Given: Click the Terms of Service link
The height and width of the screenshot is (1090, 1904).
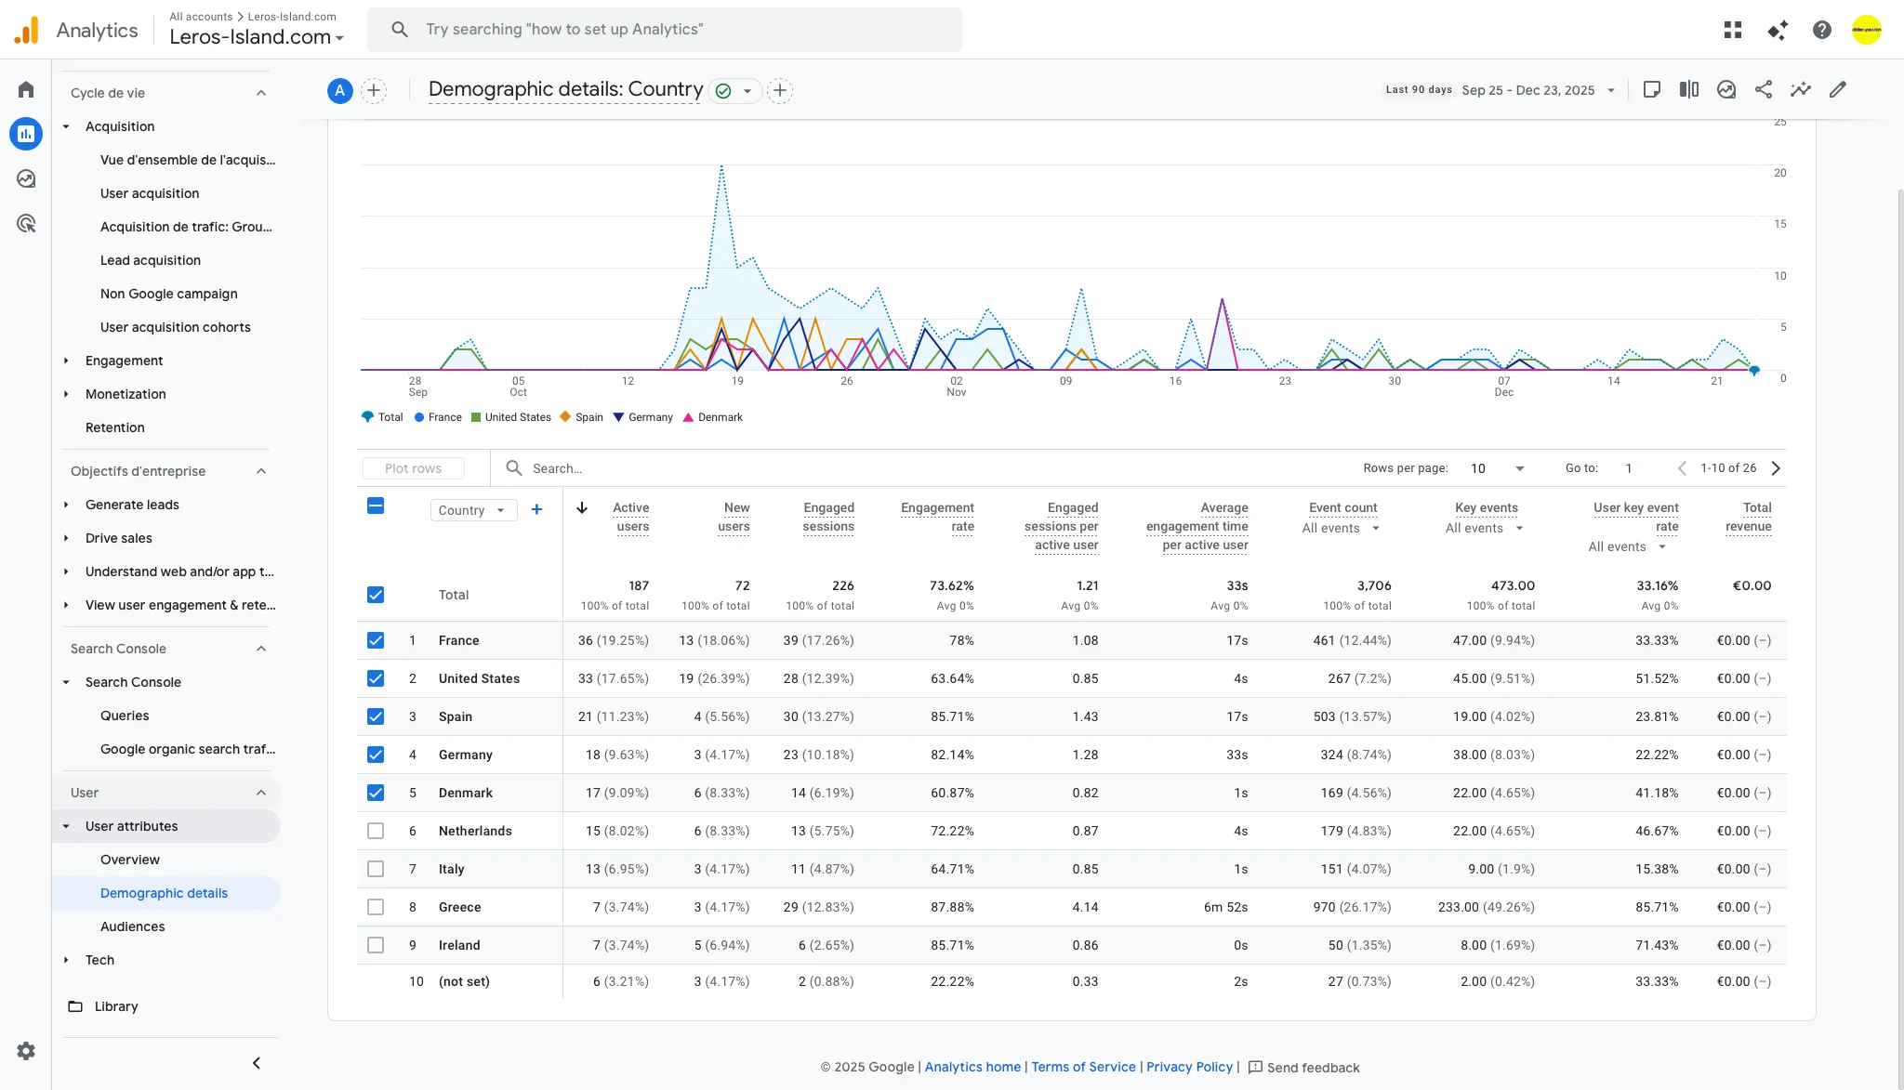Looking at the screenshot, I should [x=1083, y=1067].
